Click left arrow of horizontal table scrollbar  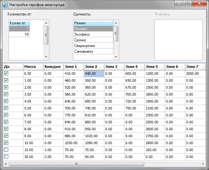[6, 164]
